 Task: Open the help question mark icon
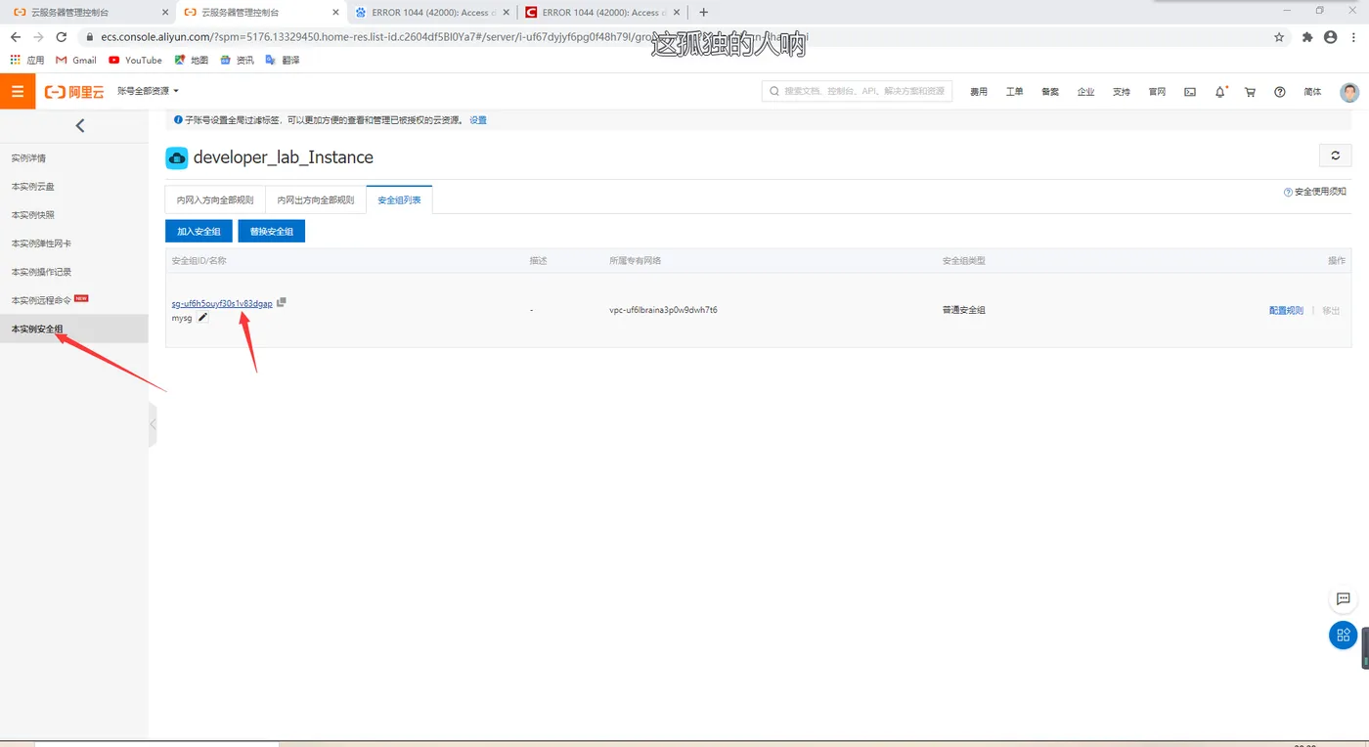coord(1279,92)
